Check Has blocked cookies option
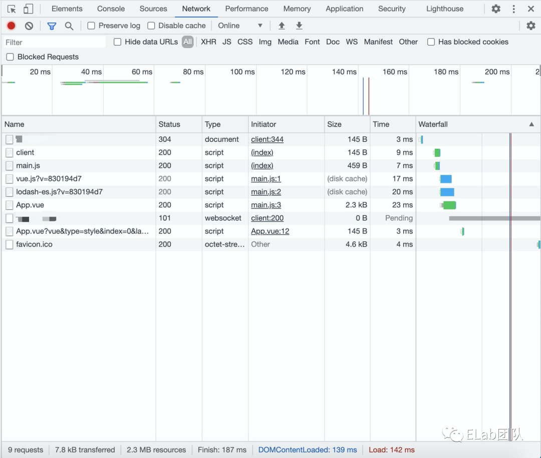The width and height of the screenshot is (541, 458). [431, 42]
